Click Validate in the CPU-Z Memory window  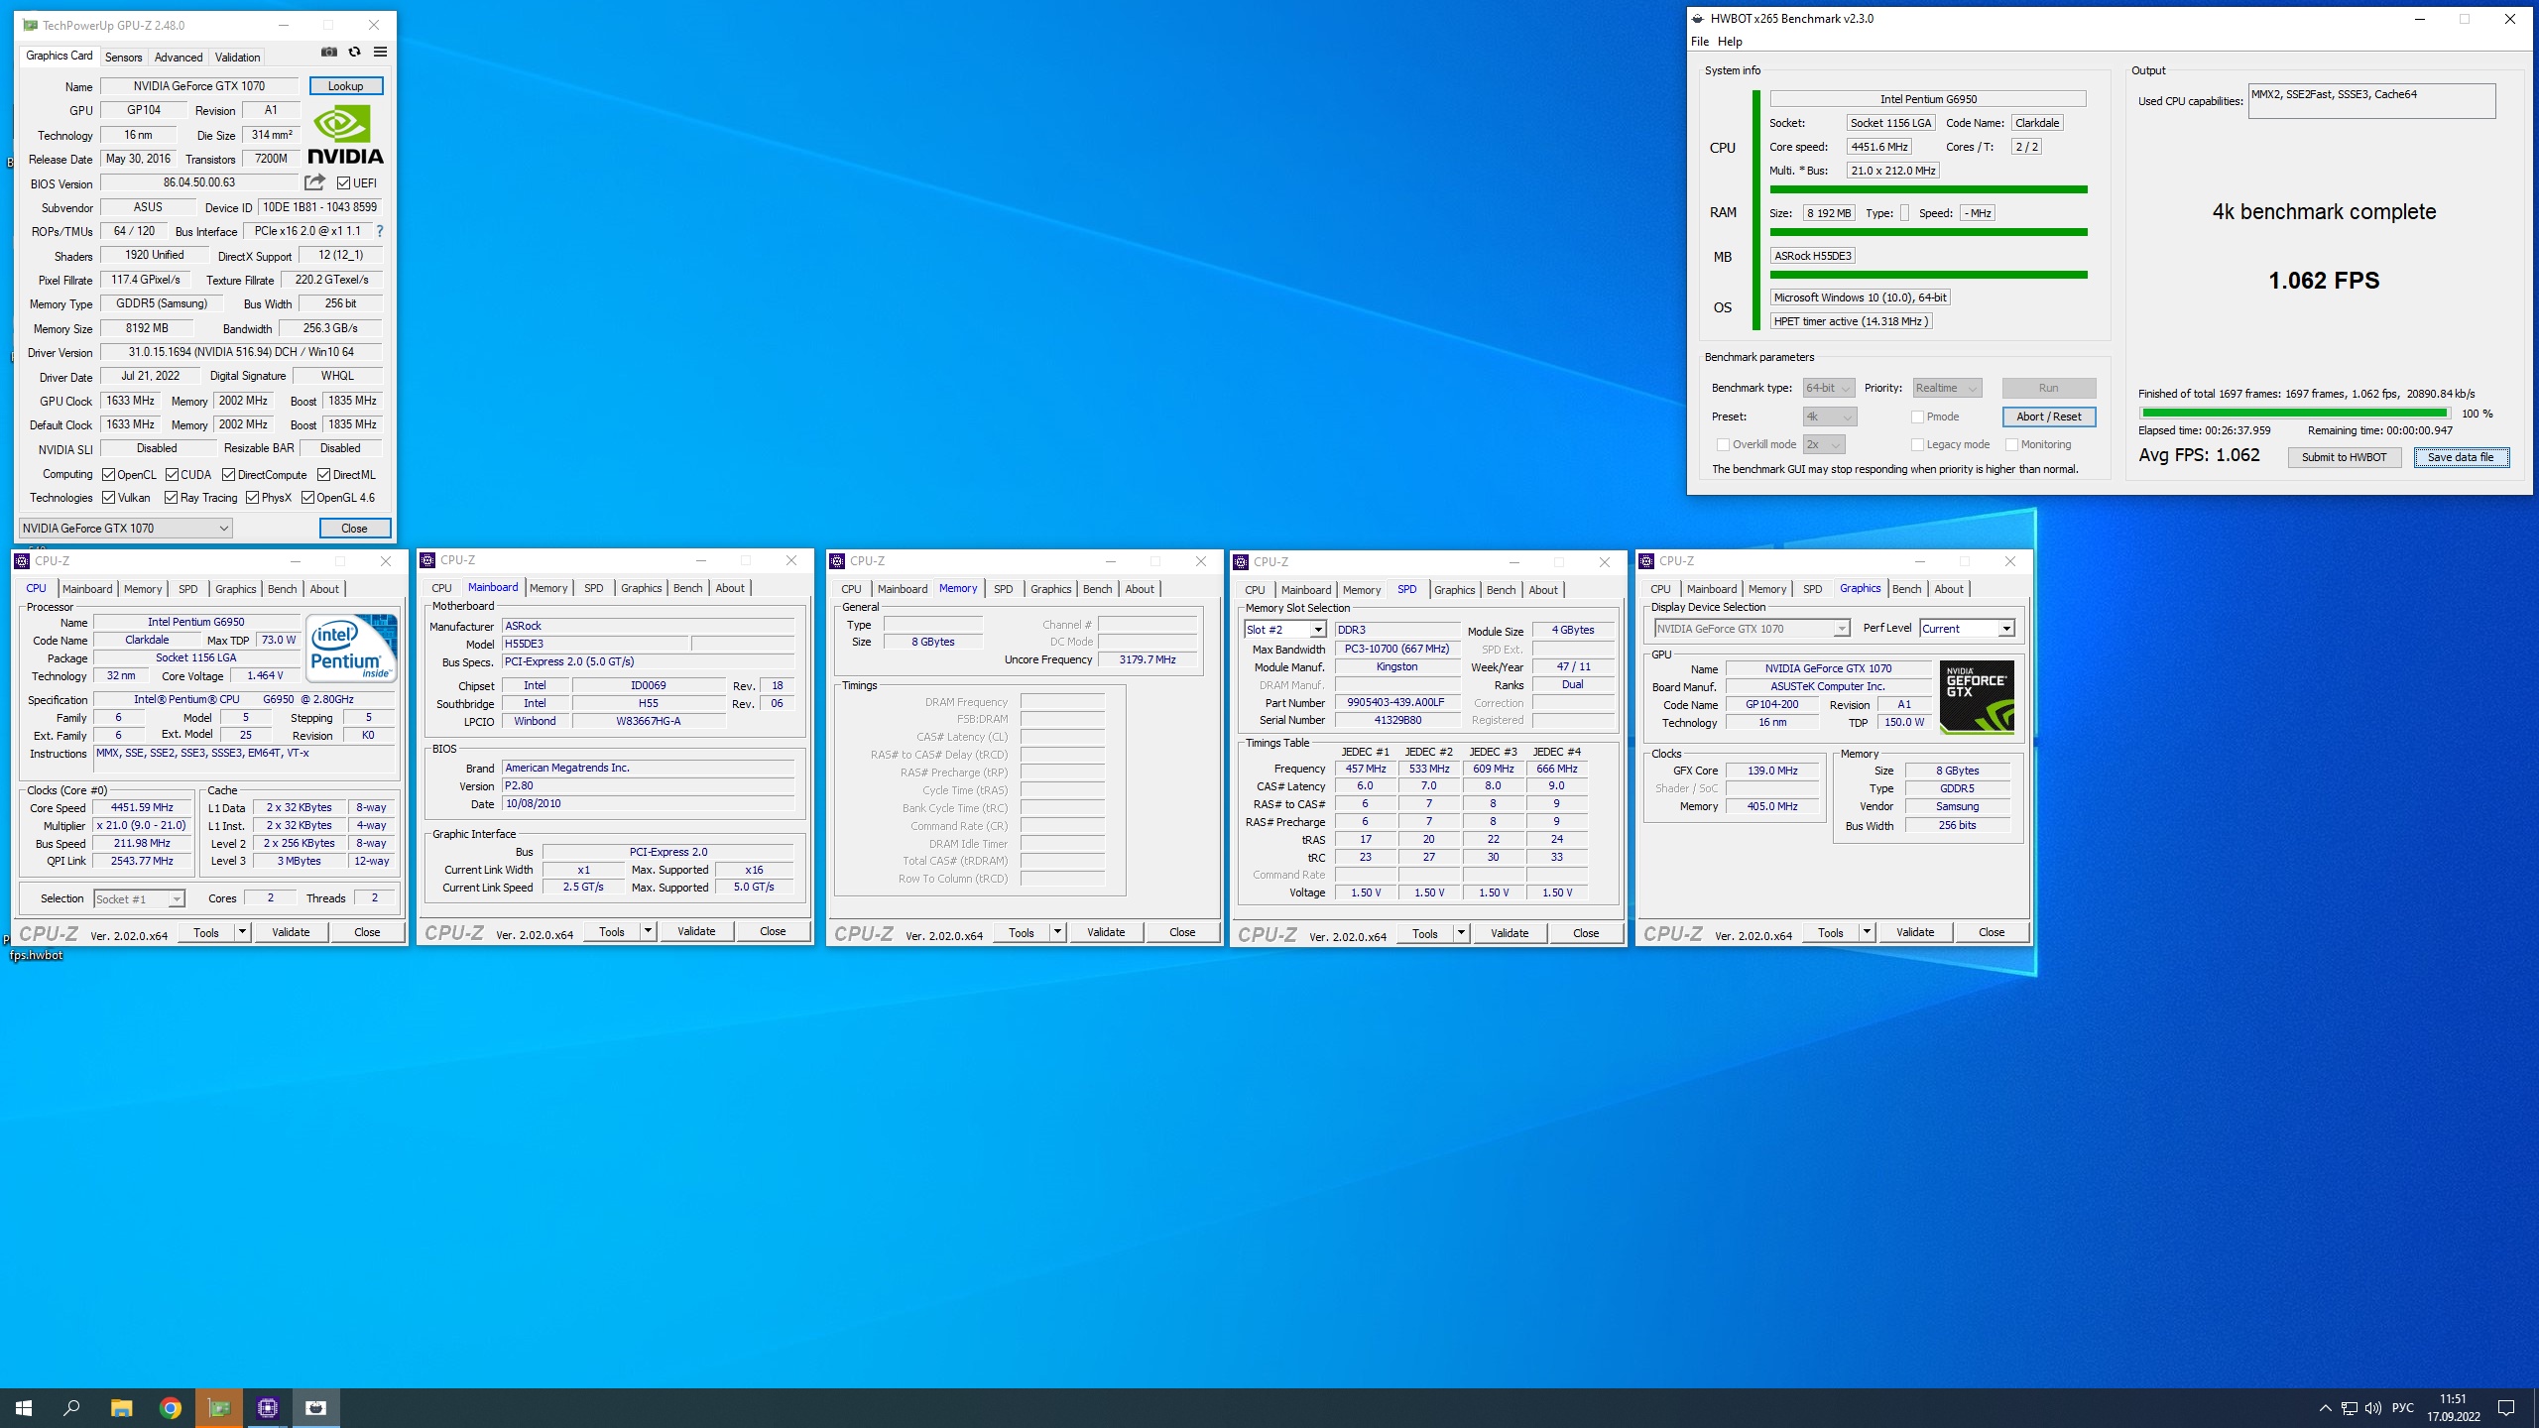(x=1106, y=931)
